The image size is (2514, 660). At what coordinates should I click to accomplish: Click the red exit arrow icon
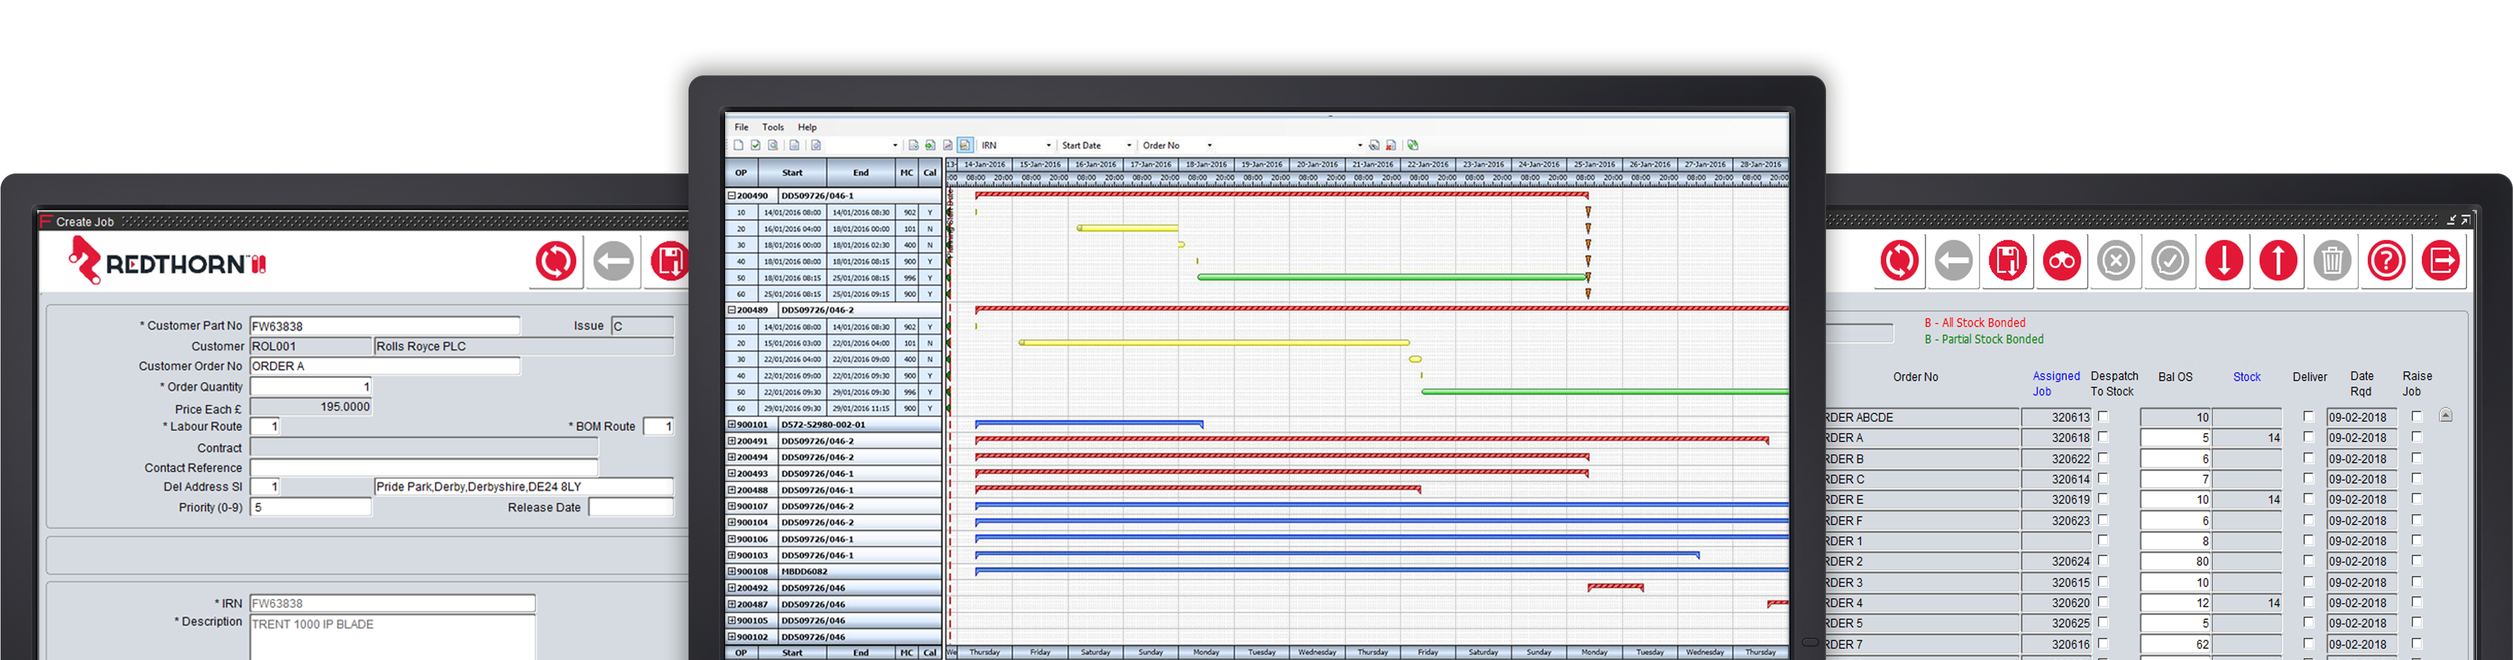pyautogui.click(x=2440, y=261)
